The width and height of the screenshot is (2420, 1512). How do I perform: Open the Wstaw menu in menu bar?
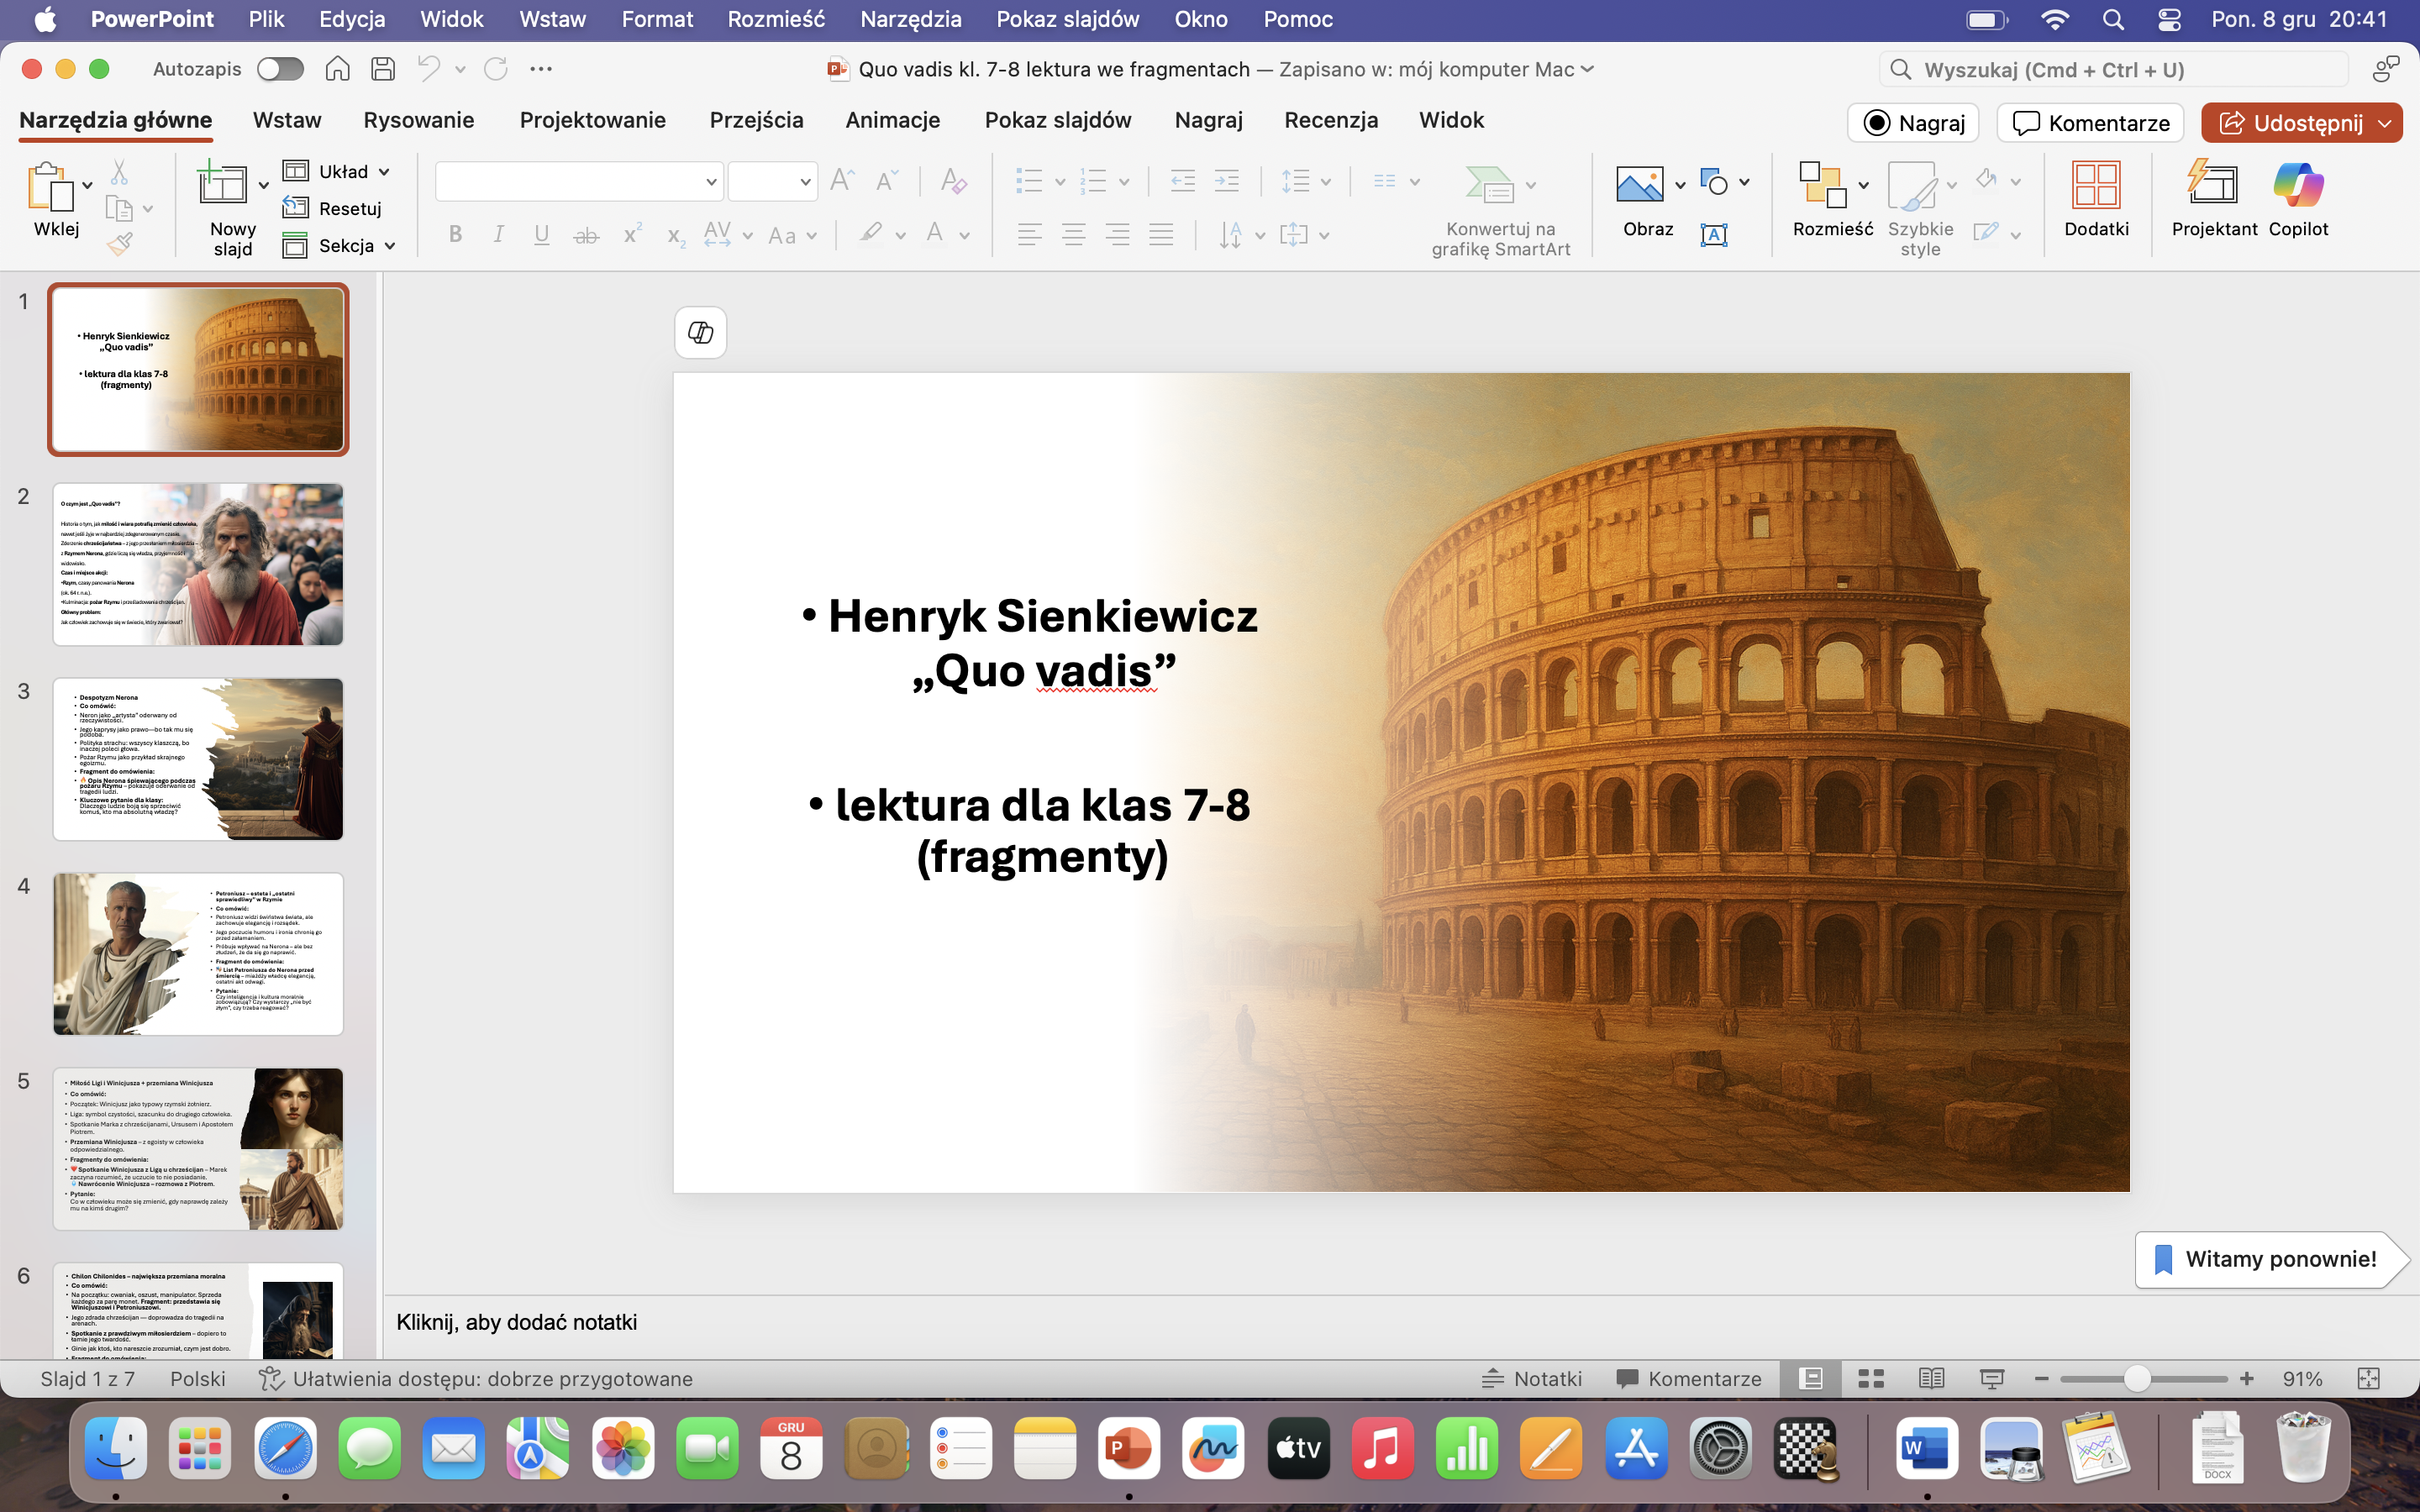click(552, 19)
